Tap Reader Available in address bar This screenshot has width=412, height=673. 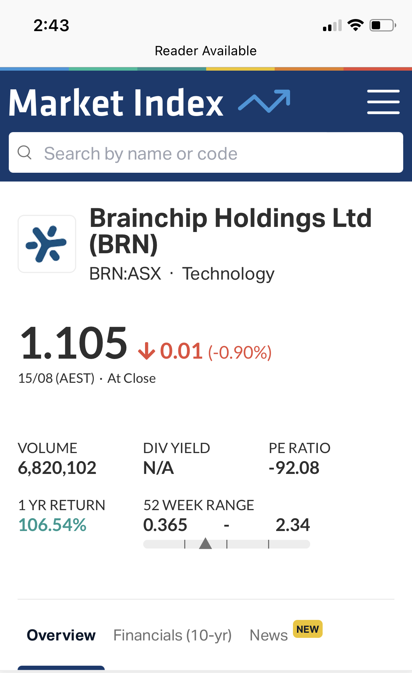coord(206,51)
